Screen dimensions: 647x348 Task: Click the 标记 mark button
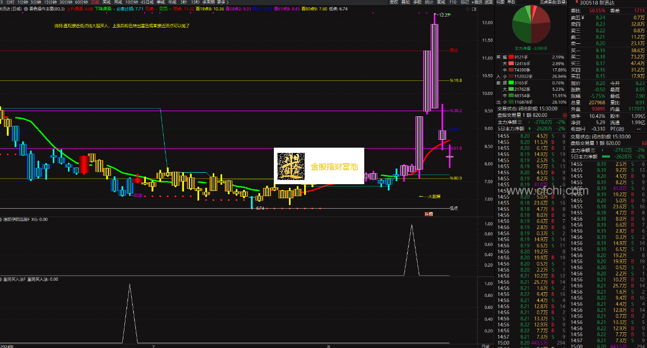coord(465,2)
